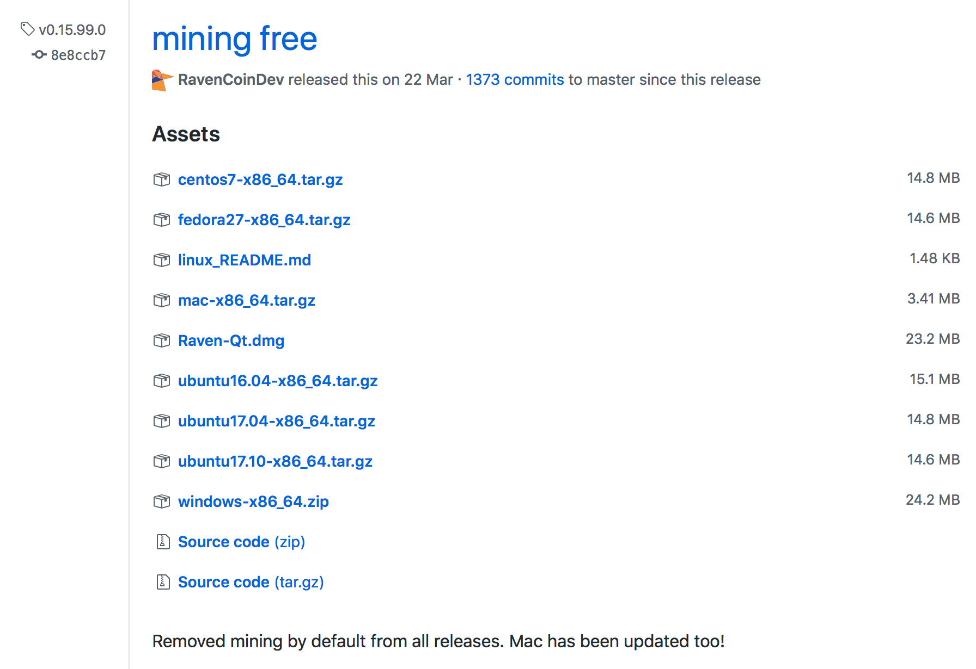The height and width of the screenshot is (669, 976).
Task: Download Source code (zip)
Action: tap(241, 542)
